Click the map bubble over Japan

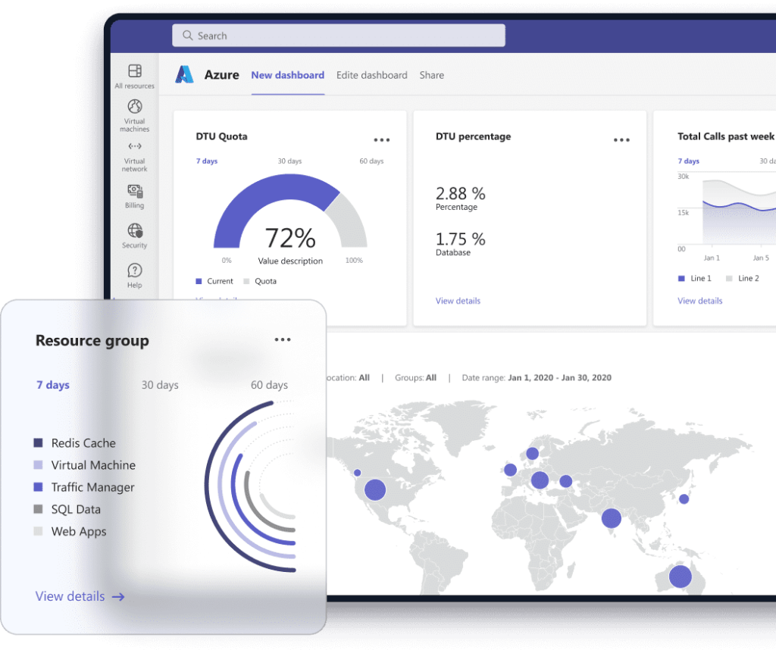click(684, 499)
